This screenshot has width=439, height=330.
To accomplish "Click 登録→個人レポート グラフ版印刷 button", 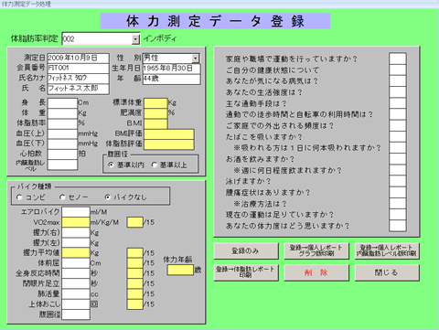I will tap(316, 251).
